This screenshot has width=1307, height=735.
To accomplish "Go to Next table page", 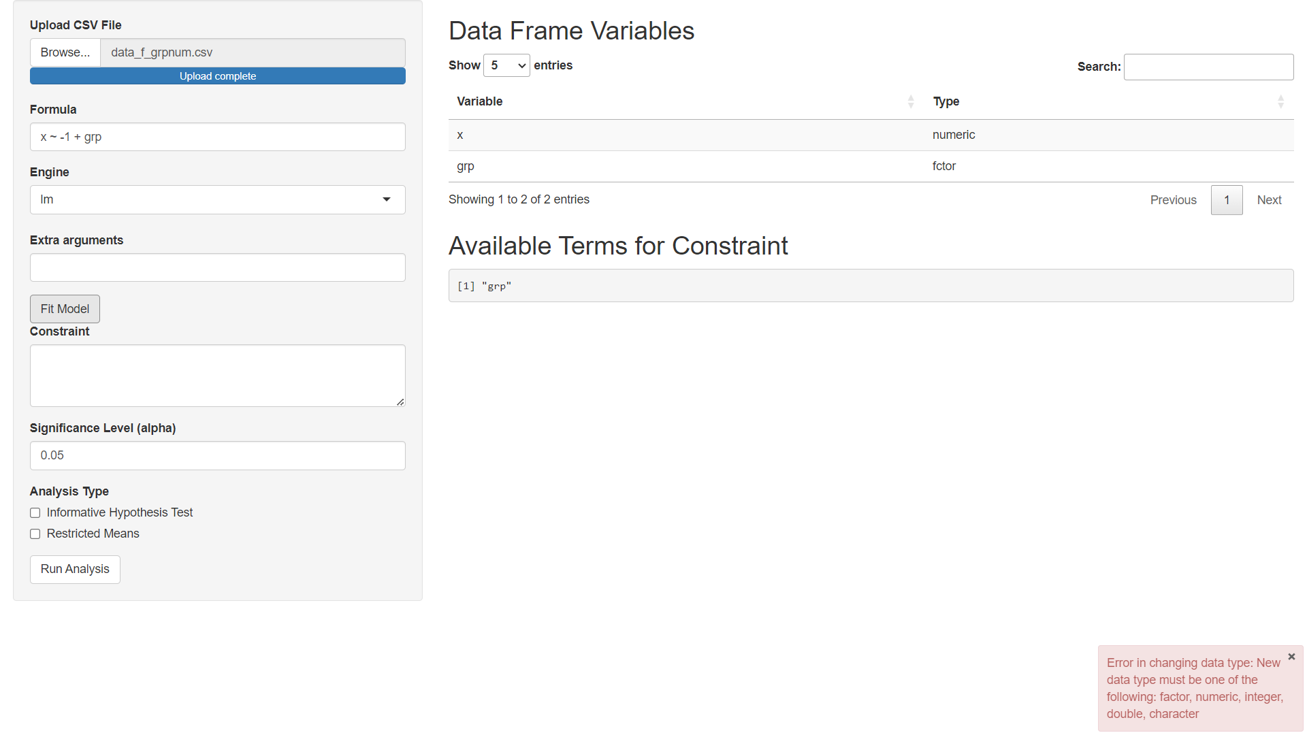I will coord(1269,200).
